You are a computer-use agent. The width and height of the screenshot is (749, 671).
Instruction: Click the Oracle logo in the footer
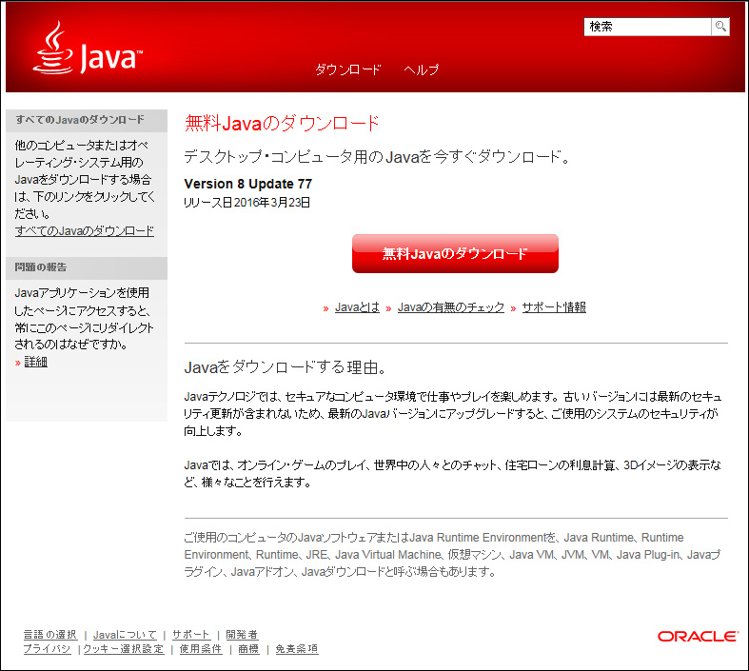coord(698,636)
